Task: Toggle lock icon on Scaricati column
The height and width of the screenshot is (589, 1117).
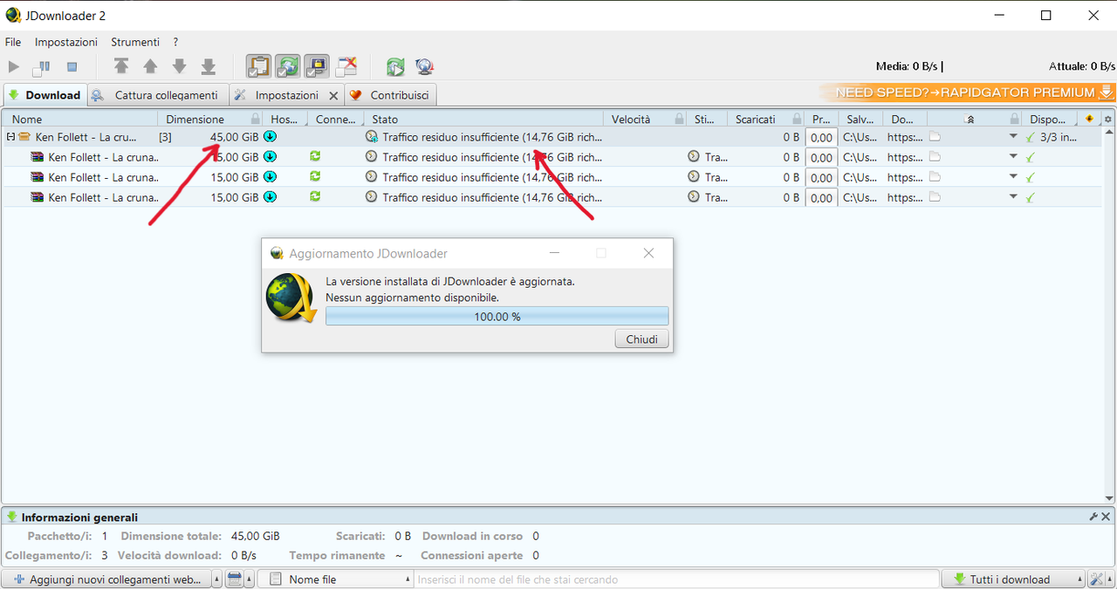Action: 797,120
